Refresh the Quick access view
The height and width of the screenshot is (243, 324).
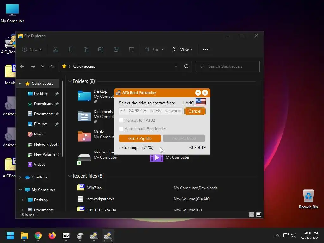pyautogui.click(x=186, y=66)
